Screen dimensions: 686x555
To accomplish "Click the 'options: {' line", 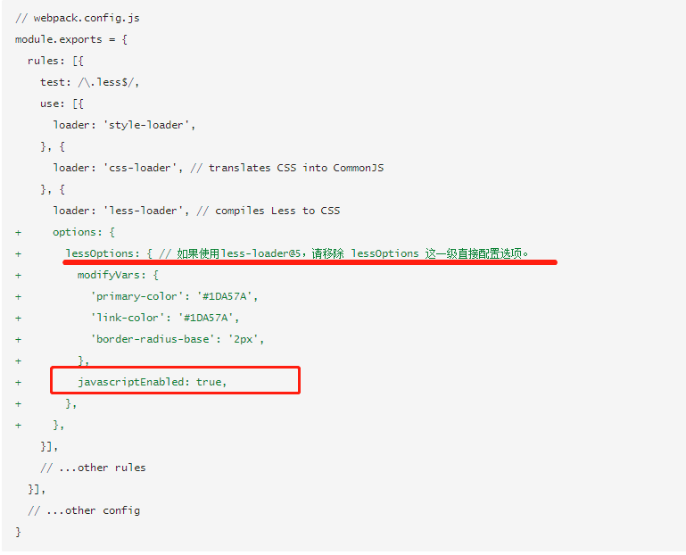I will tap(84, 232).
